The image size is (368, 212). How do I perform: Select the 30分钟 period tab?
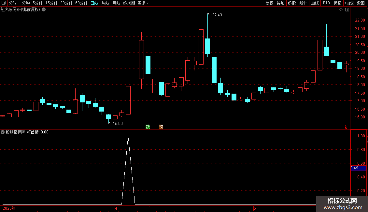(x=66, y=3)
